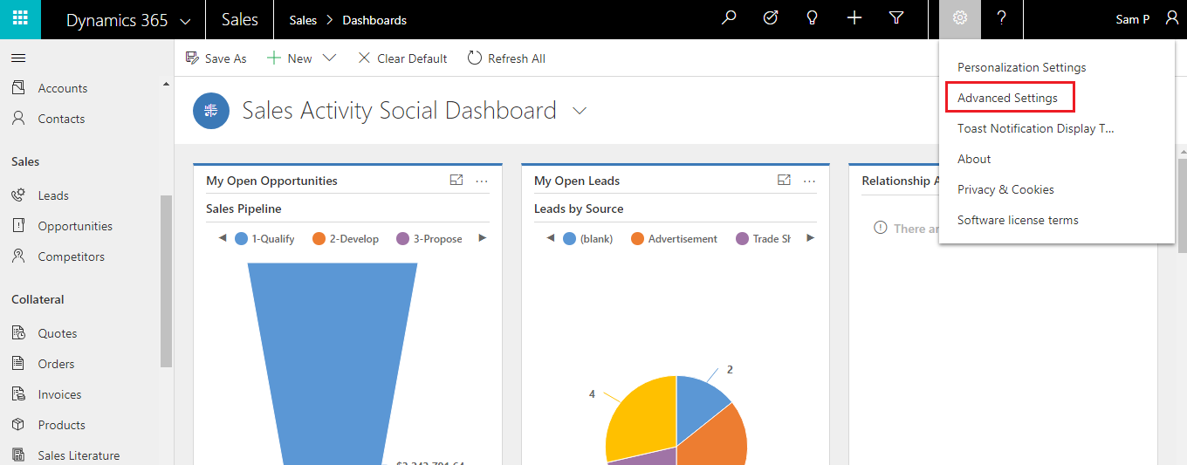Open the task flow target icon
The height and width of the screenshot is (465, 1187).
pos(771,18)
